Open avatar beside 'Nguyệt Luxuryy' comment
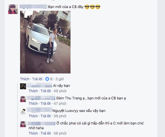The height and width of the screenshot is (137, 165). 23,112
